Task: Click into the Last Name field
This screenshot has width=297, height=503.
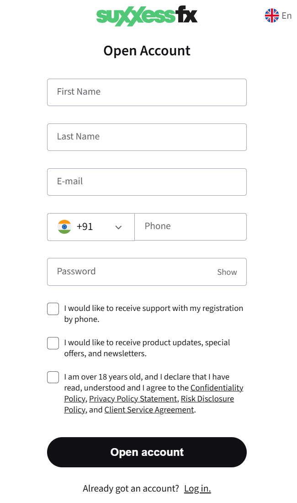Action: pyautogui.click(x=147, y=137)
